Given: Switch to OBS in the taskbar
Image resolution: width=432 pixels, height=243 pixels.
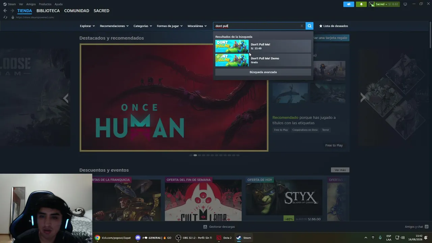Looking at the screenshot, I should click(194, 238).
